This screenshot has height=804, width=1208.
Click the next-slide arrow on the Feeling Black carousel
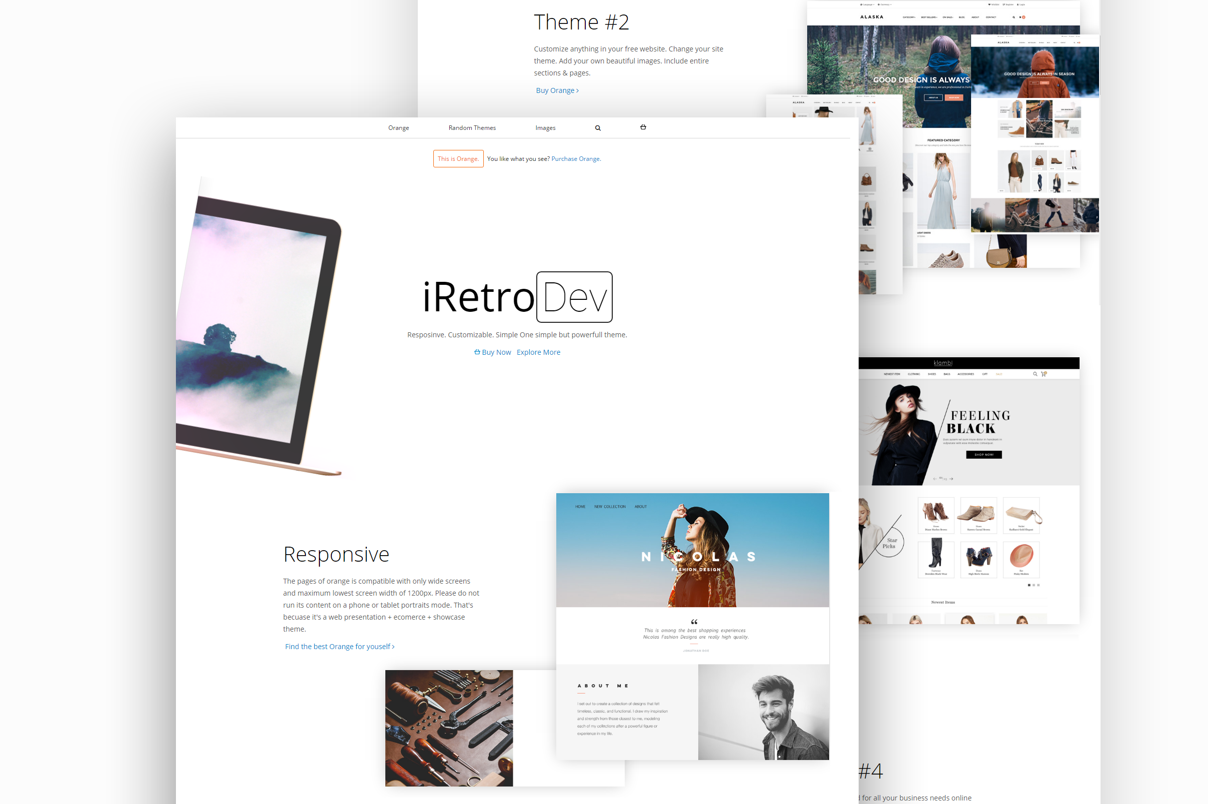(951, 479)
